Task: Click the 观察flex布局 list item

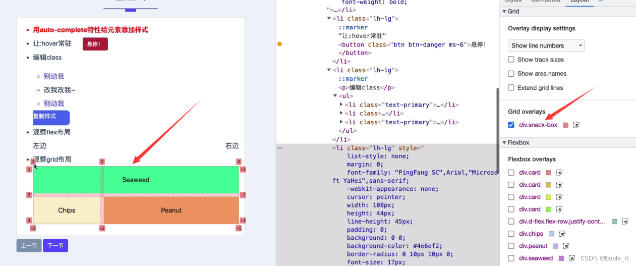Action: point(52,132)
